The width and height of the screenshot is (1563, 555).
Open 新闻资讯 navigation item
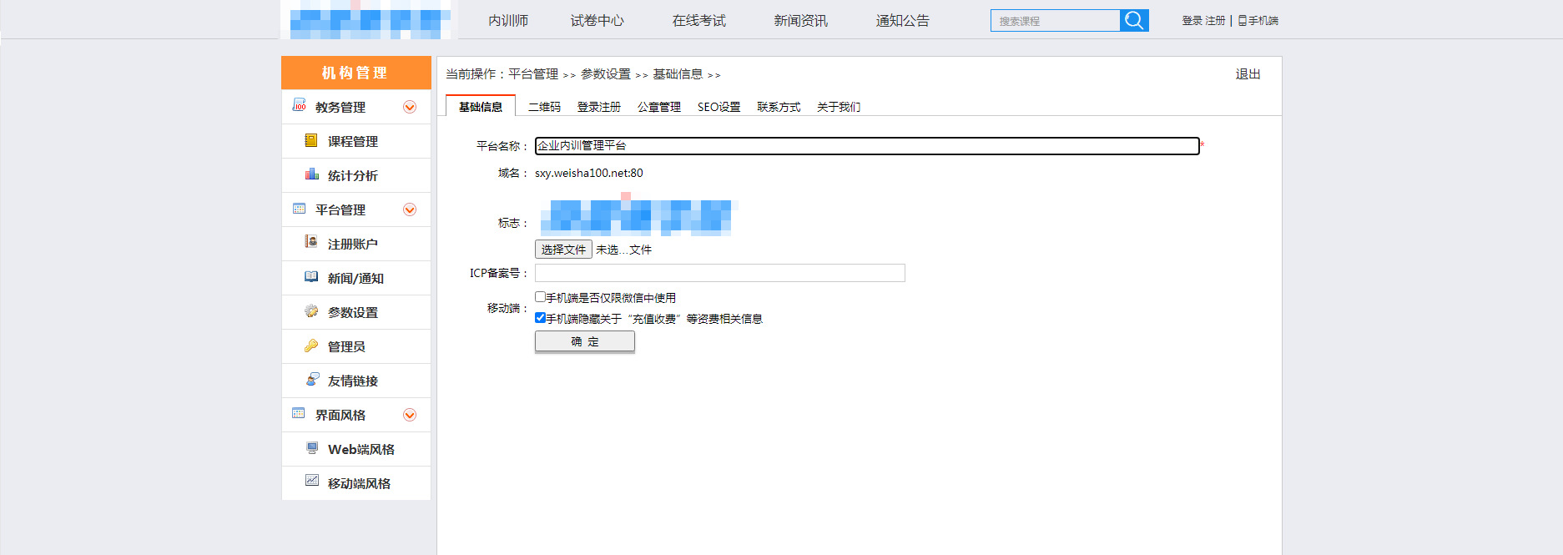(x=801, y=21)
